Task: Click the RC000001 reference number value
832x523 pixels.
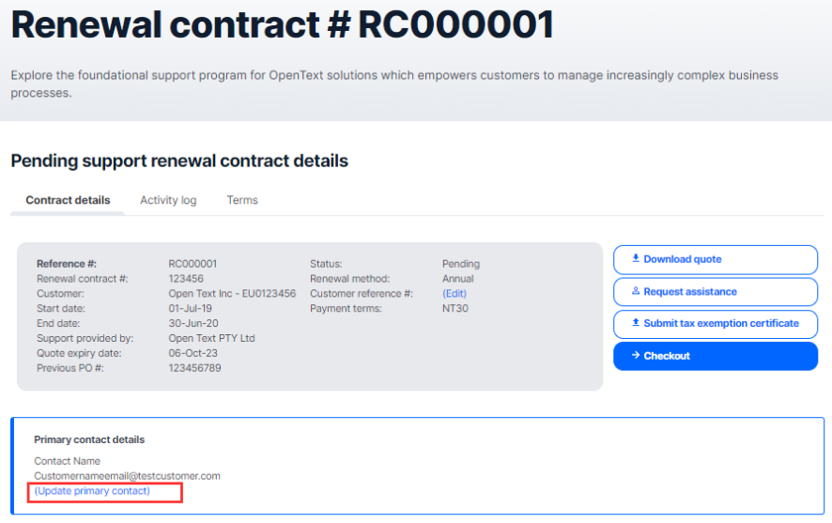Action: pyautogui.click(x=193, y=264)
